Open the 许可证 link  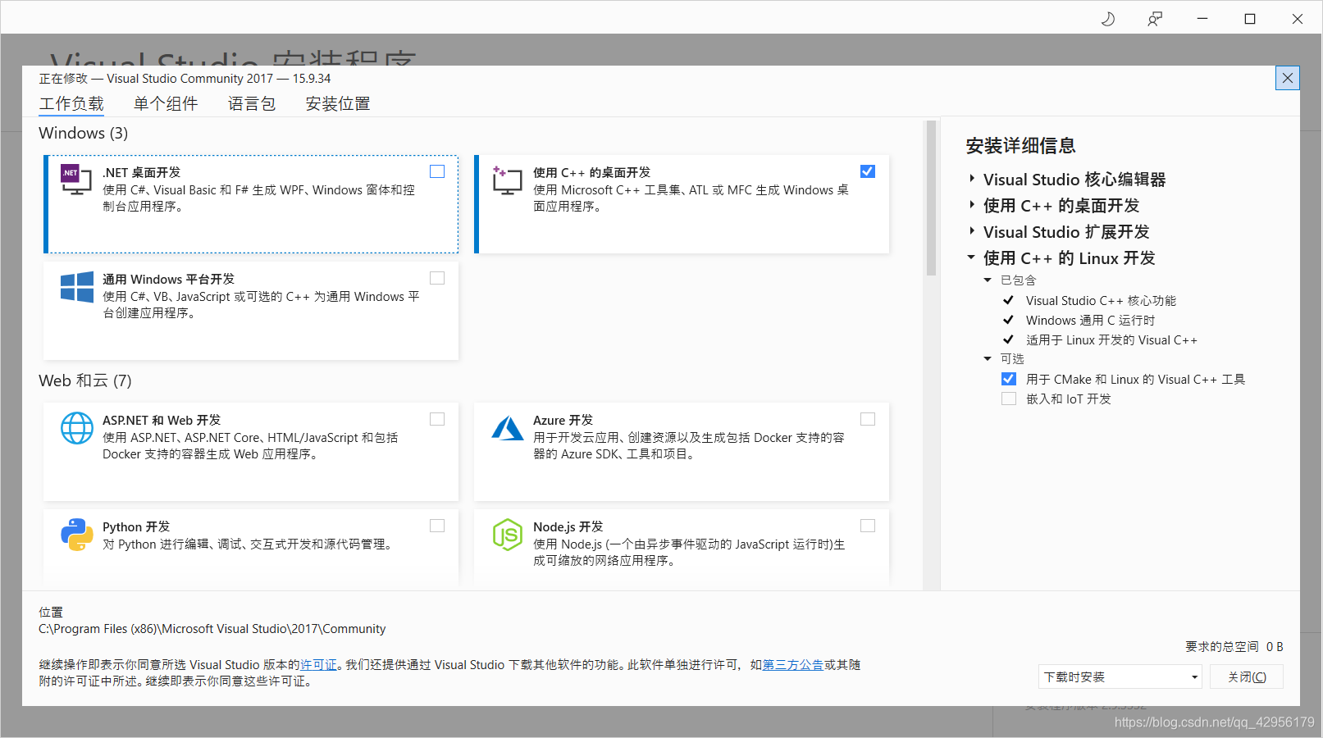318,665
